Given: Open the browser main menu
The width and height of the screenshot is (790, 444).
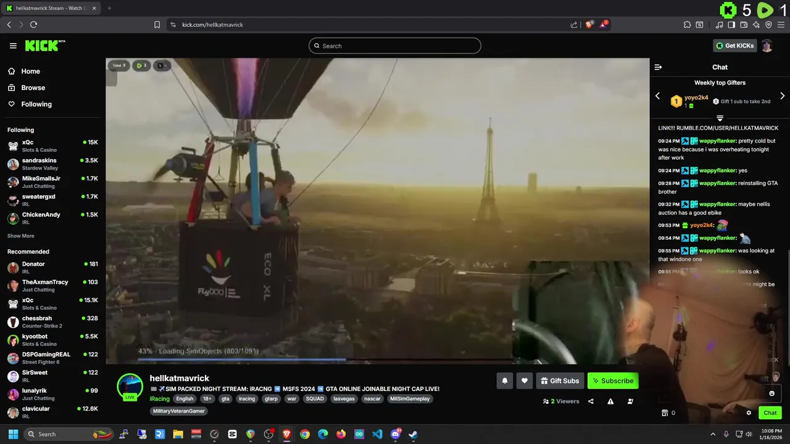Looking at the screenshot, I should (x=781, y=25).
